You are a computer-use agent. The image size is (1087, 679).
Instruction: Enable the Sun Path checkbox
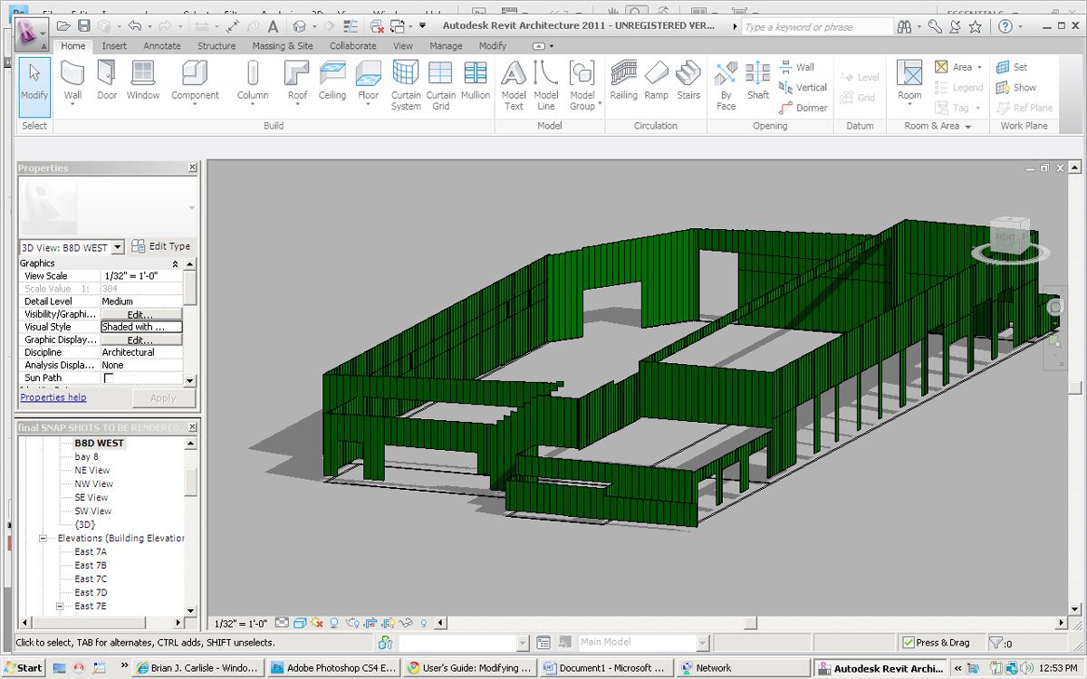109,378
